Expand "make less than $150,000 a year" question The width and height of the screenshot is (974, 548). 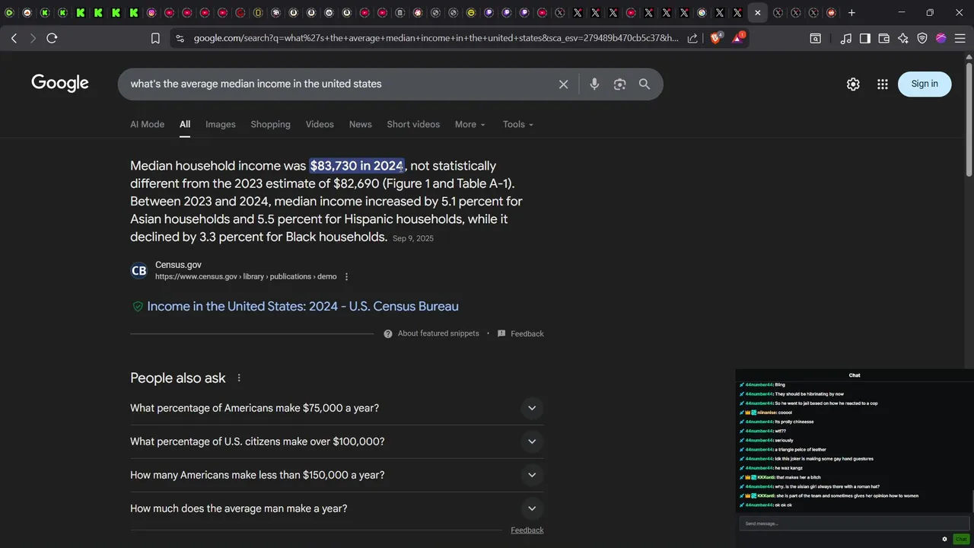pos(336,475)
